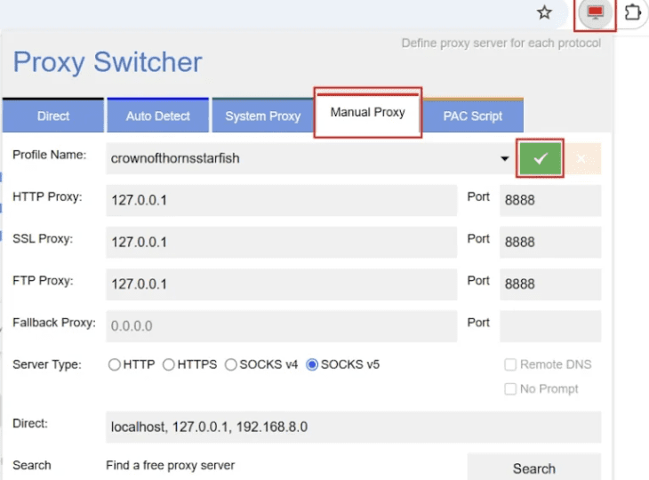The image size is (649, 480).
Task: Edit the Direct bypass list field
Action: (354, 427)
